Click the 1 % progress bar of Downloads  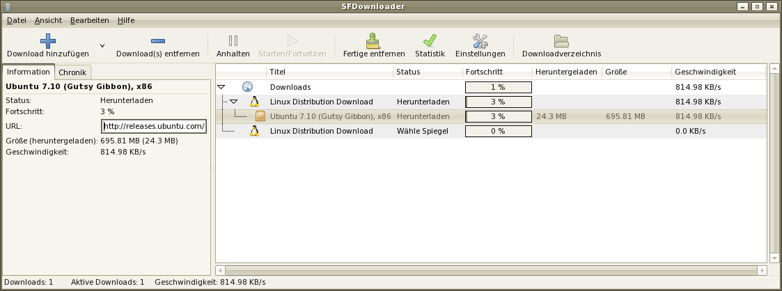tap(498, 87)
